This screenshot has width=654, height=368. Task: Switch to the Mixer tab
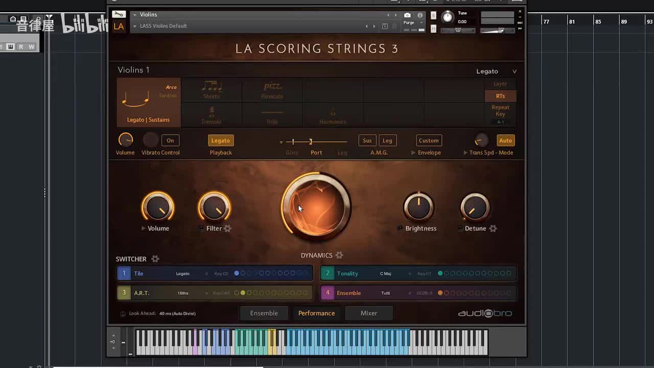coord(369,313)
